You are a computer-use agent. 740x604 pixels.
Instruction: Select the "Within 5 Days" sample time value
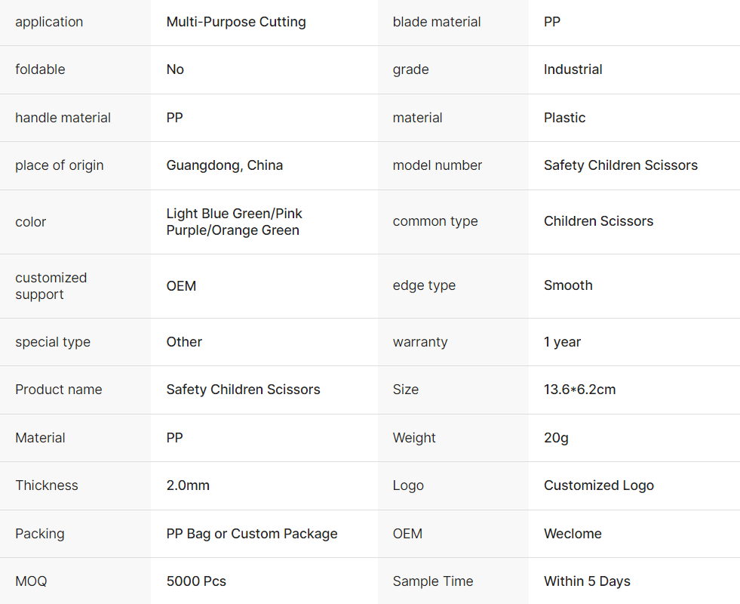587,581
